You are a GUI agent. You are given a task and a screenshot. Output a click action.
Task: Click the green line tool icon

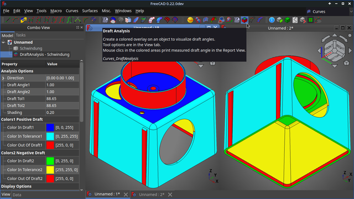(8, 20)
